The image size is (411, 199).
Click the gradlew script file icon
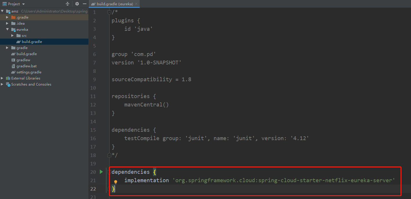[13, 60]
